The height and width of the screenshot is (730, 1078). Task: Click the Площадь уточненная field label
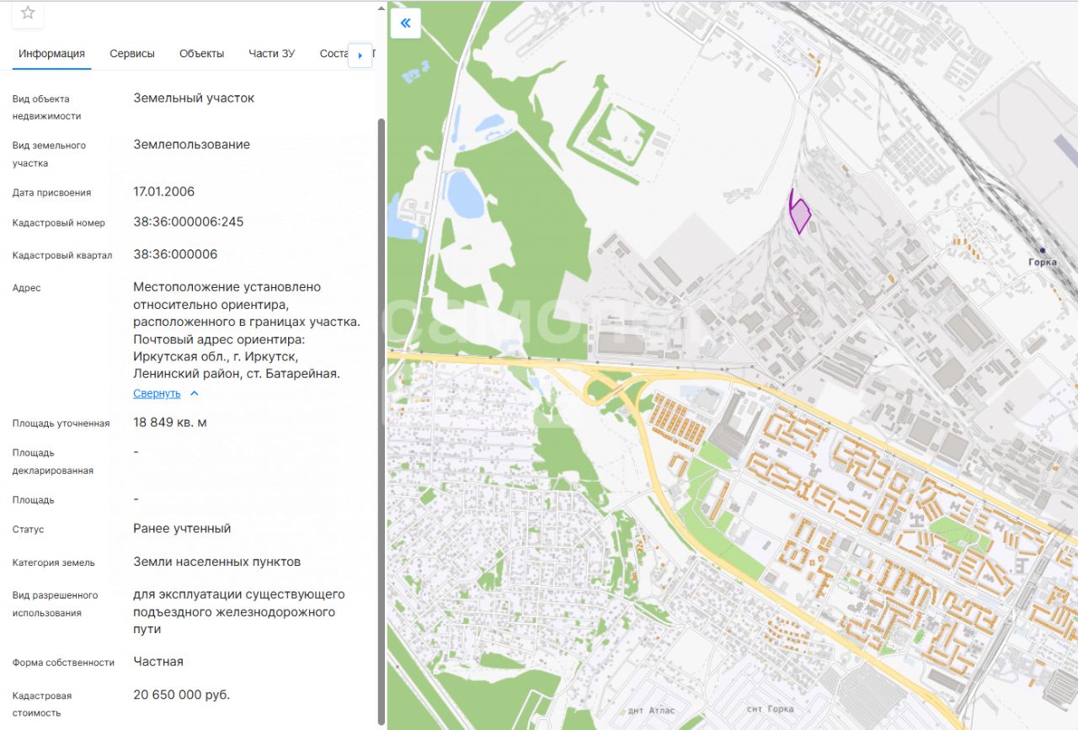coord(61,424)
